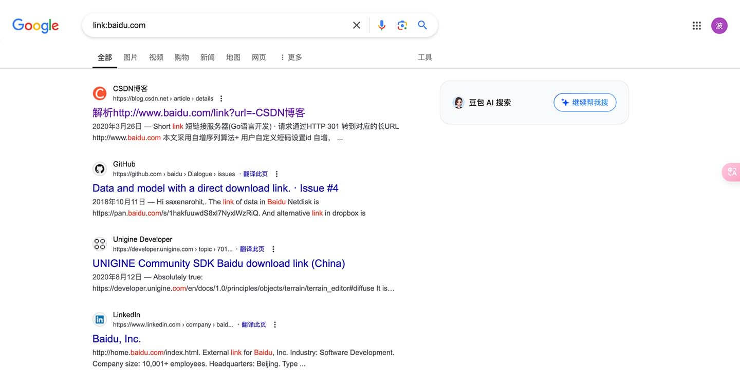Open the pink translate floating icon

731,172
